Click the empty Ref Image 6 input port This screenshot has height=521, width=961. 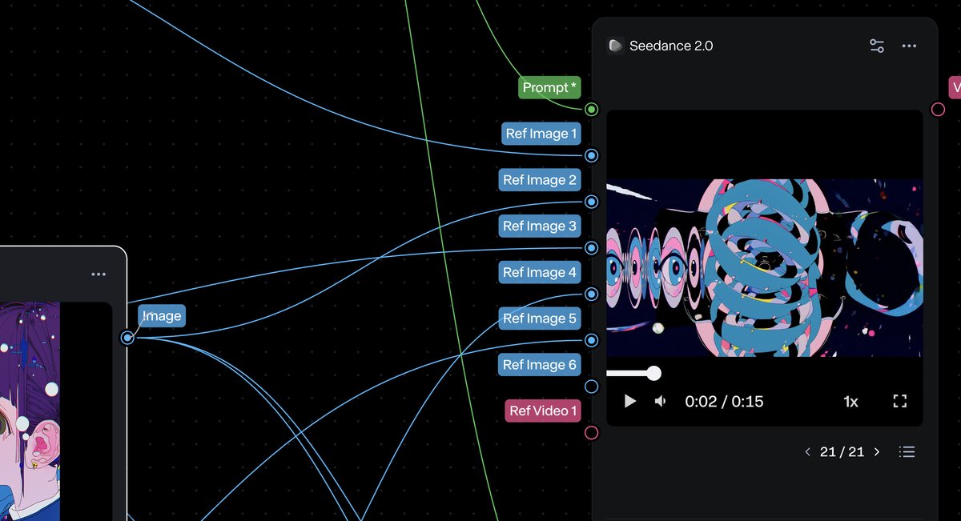591,387
